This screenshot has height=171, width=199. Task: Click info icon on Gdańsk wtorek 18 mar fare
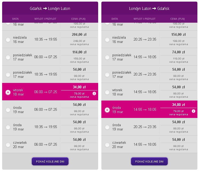(94, 94)
